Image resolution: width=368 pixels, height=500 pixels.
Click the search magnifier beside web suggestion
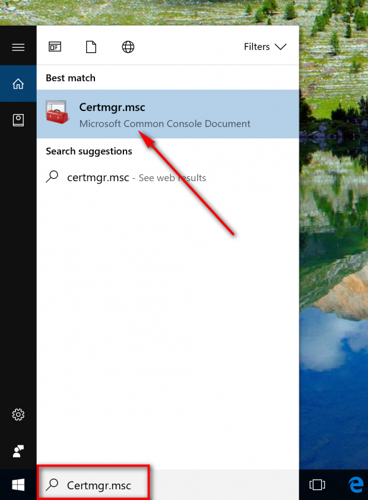click(x=52, y=176)
